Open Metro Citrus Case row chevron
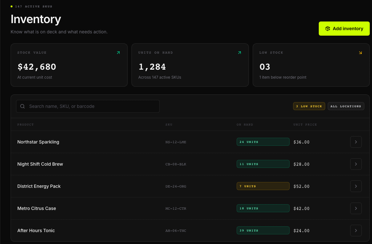372x244 pixels. (356, 208)
